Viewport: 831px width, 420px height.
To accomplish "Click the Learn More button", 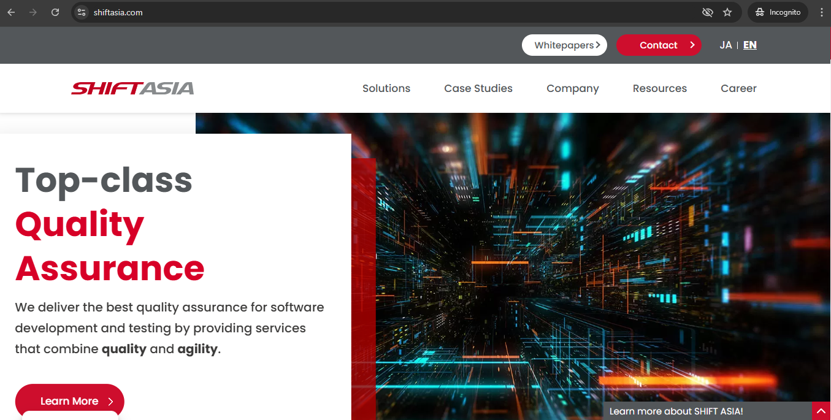I will [70, 401].
